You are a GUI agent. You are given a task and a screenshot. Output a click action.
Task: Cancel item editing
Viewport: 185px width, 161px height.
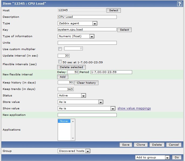coord(174,145)
